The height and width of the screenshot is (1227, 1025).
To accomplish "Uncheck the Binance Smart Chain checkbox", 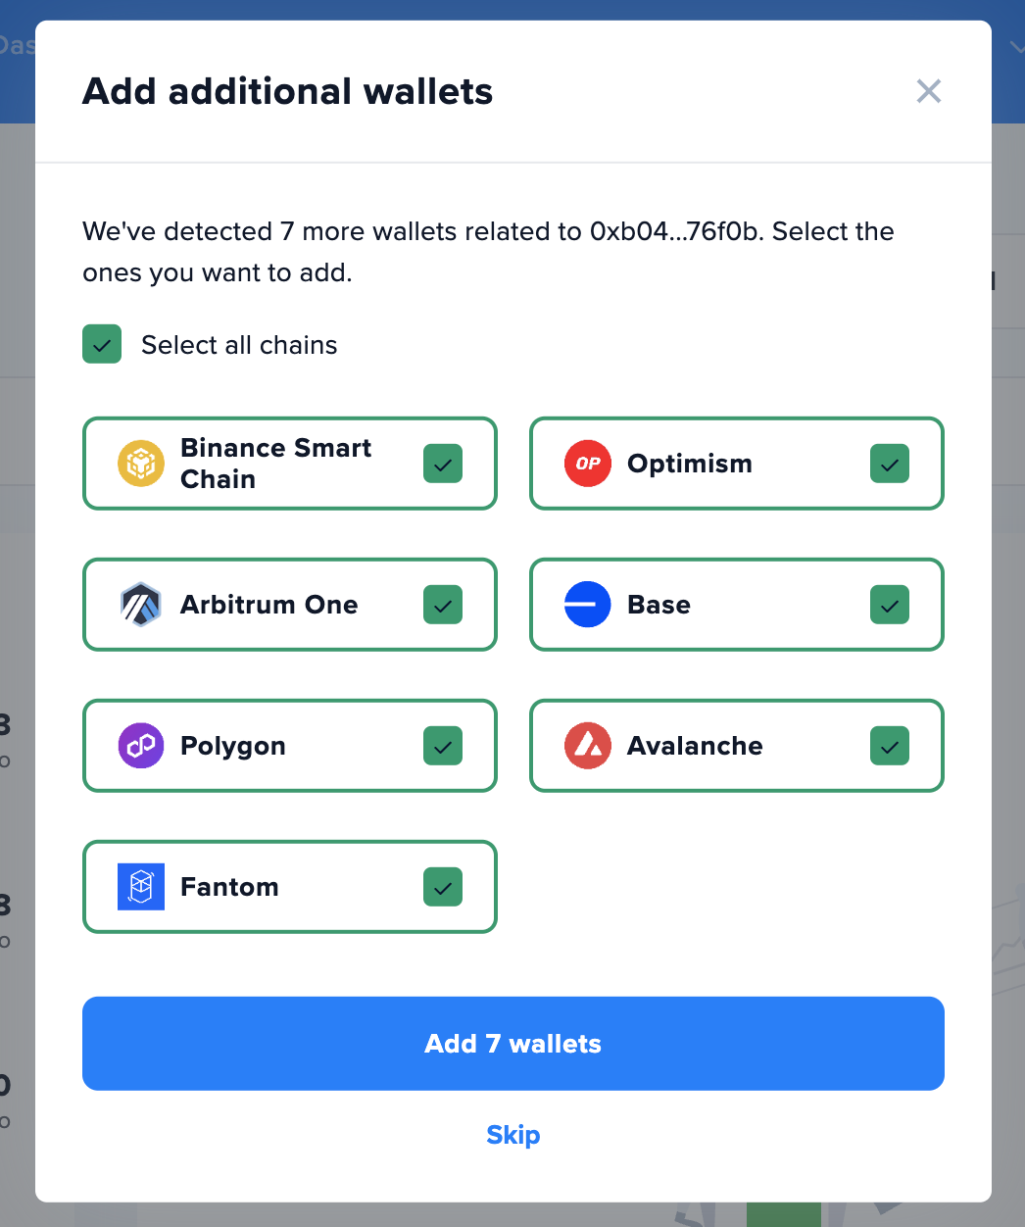I will (443, 464).
